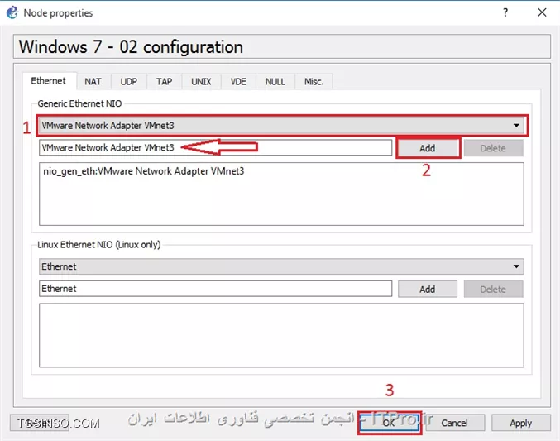
Task: Click the Reset button at the bottom left
Action: click(39, 423)
